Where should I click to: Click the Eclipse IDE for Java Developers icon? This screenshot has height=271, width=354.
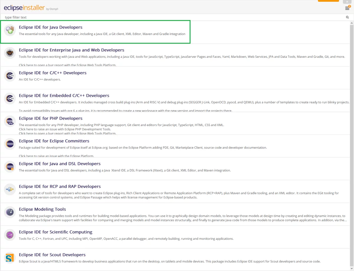(10, 30)
